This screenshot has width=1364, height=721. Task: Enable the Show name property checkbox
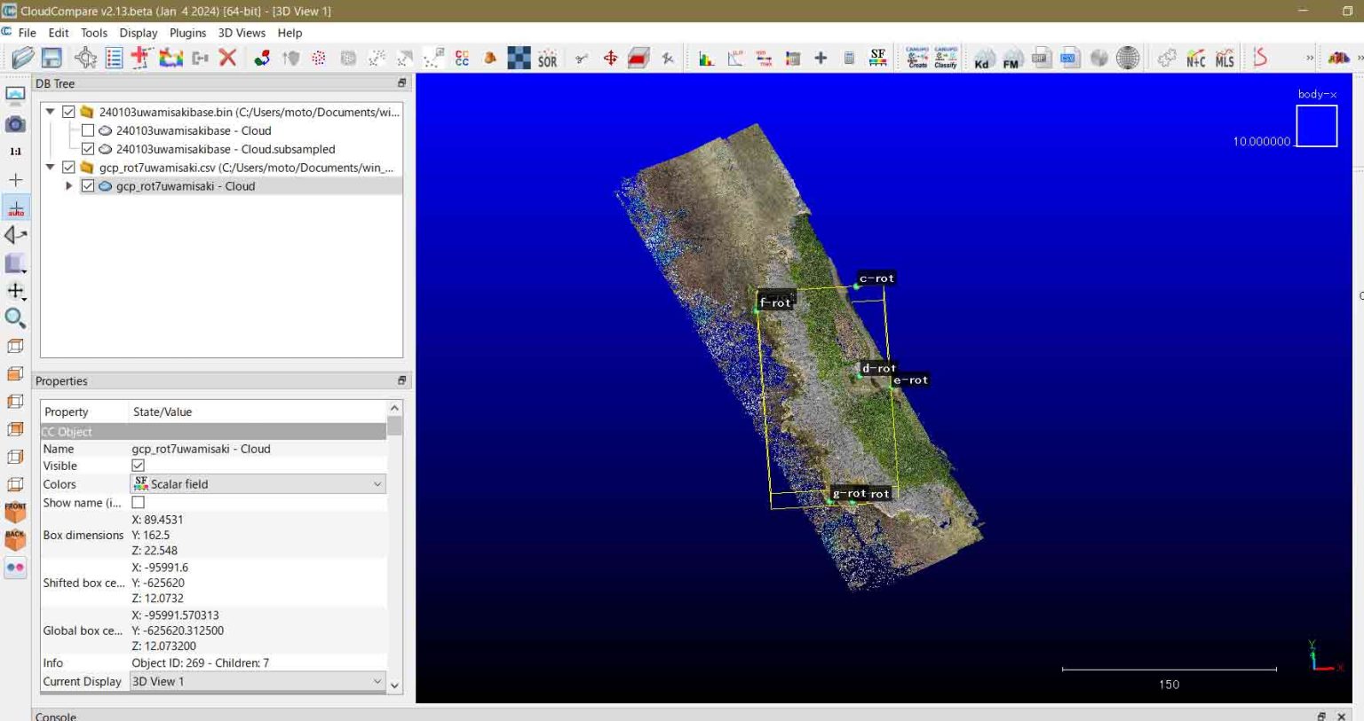coord(138,503)
